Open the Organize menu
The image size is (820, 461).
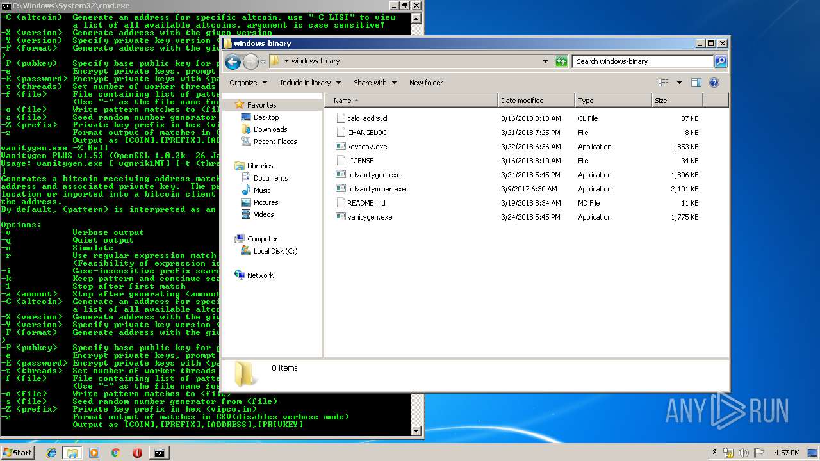[x=248, y=83]
